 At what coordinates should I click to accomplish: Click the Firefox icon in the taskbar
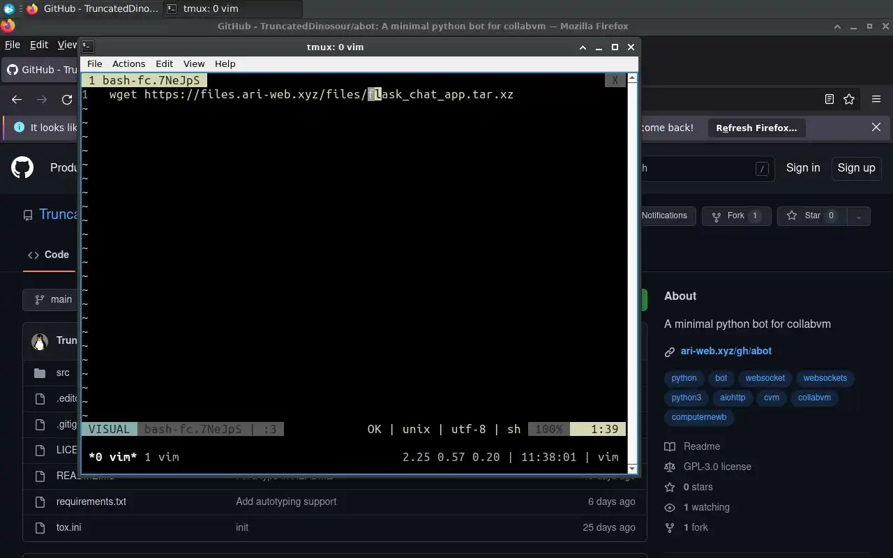(31, 8)
